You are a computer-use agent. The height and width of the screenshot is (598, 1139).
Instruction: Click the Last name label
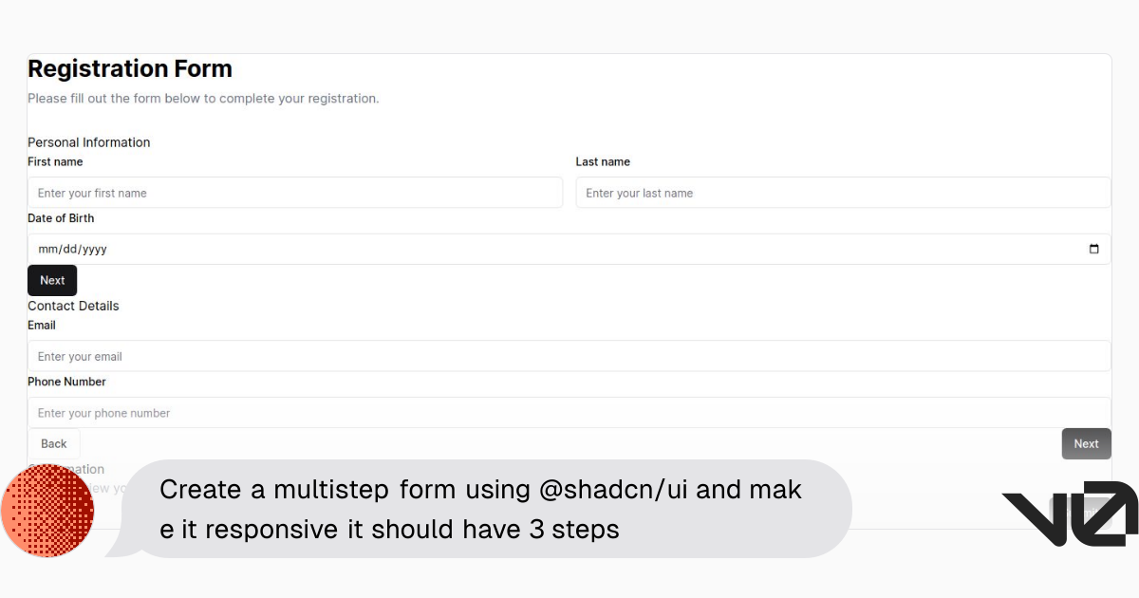pyautogui.click(x=603, y=162)
